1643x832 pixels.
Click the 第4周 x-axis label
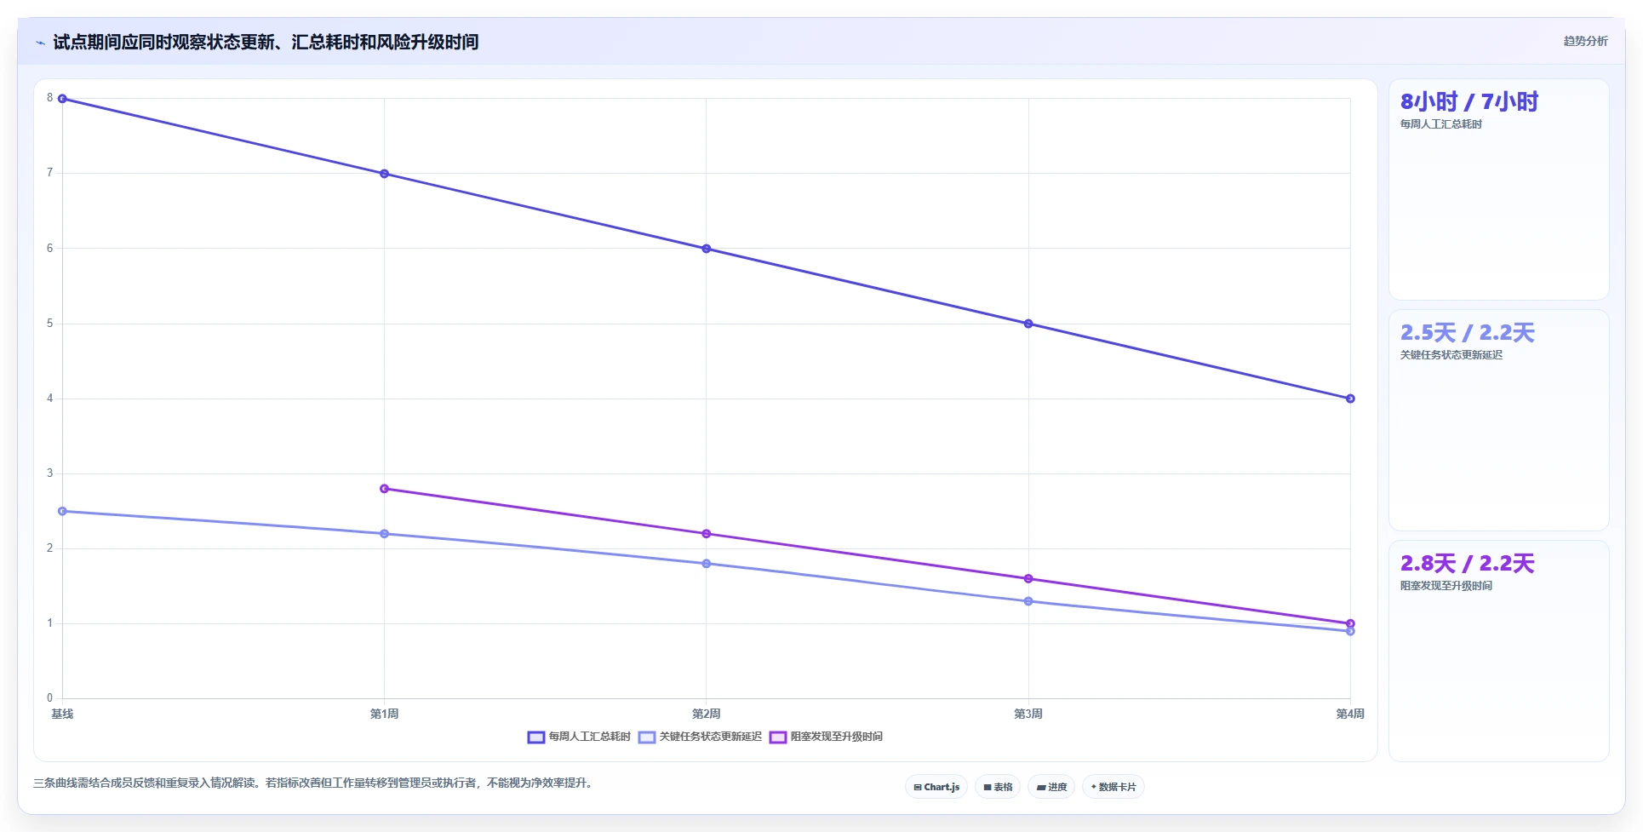click(x=1350, y=714)
